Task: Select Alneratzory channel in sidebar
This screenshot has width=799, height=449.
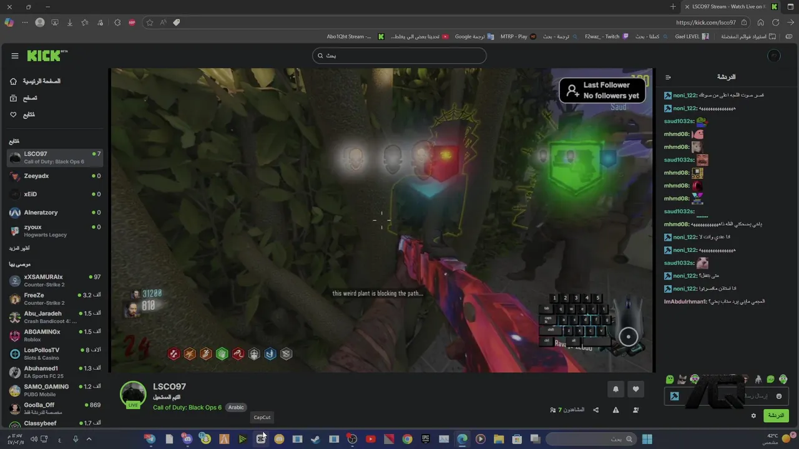Action: click(x=55, y=213)
